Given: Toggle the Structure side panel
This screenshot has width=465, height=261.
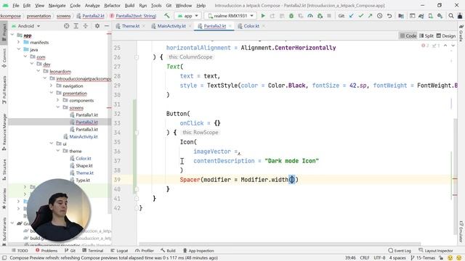Looking at the screenshot, I should pyautogui.click(x=4, y=170).
